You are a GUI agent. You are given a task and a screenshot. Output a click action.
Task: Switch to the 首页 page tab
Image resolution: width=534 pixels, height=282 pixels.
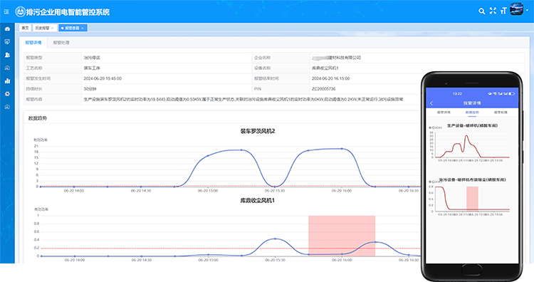(25, 28)
